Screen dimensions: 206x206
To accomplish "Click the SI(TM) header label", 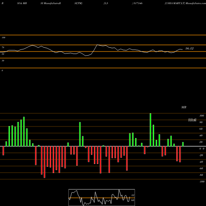I will tap(78, 3).
